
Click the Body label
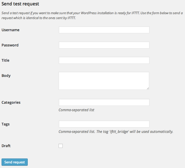(6, 76)
